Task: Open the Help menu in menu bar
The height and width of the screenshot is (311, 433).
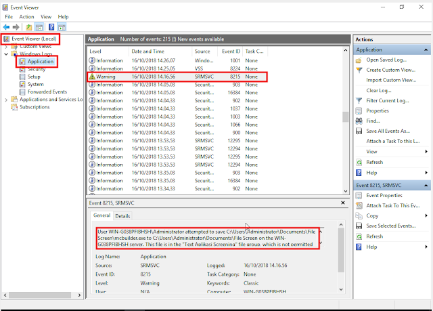Action: 63,17
